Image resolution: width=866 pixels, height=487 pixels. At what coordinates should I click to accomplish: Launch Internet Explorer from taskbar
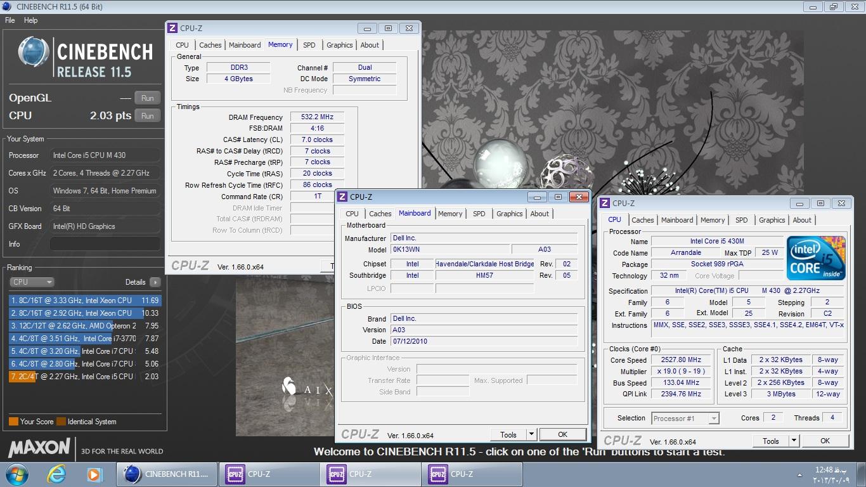[57, 474]
